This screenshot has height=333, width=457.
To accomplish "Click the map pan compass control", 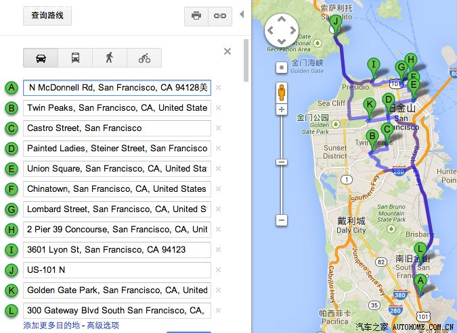I will (x=281, y=30).
